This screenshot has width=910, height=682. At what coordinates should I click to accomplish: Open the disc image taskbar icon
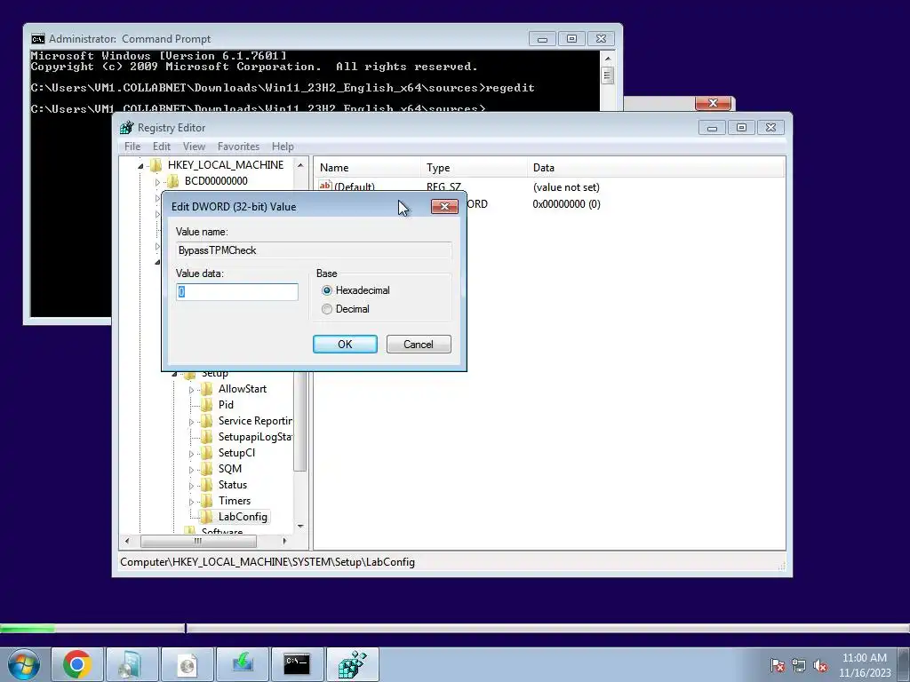187,664
